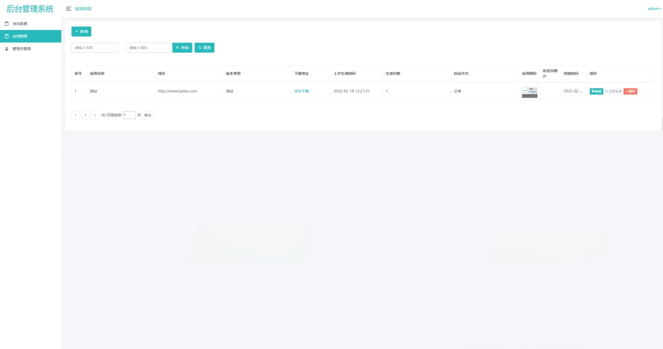Click the magnifier icon on 查询 button
The image size is (663, 349).
(x=178, y=48)
